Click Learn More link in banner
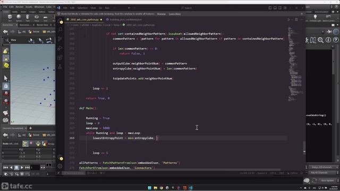This screenshot has height=191, width=340. click(x=175, y=14)
